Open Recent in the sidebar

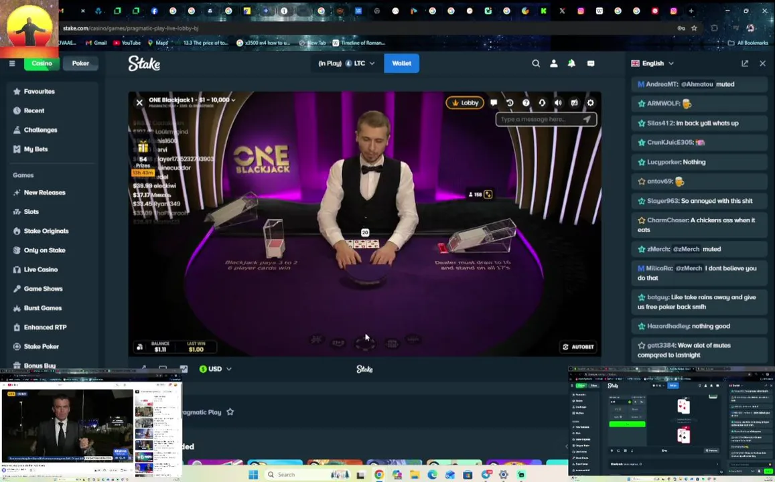[x=33, y=110]
